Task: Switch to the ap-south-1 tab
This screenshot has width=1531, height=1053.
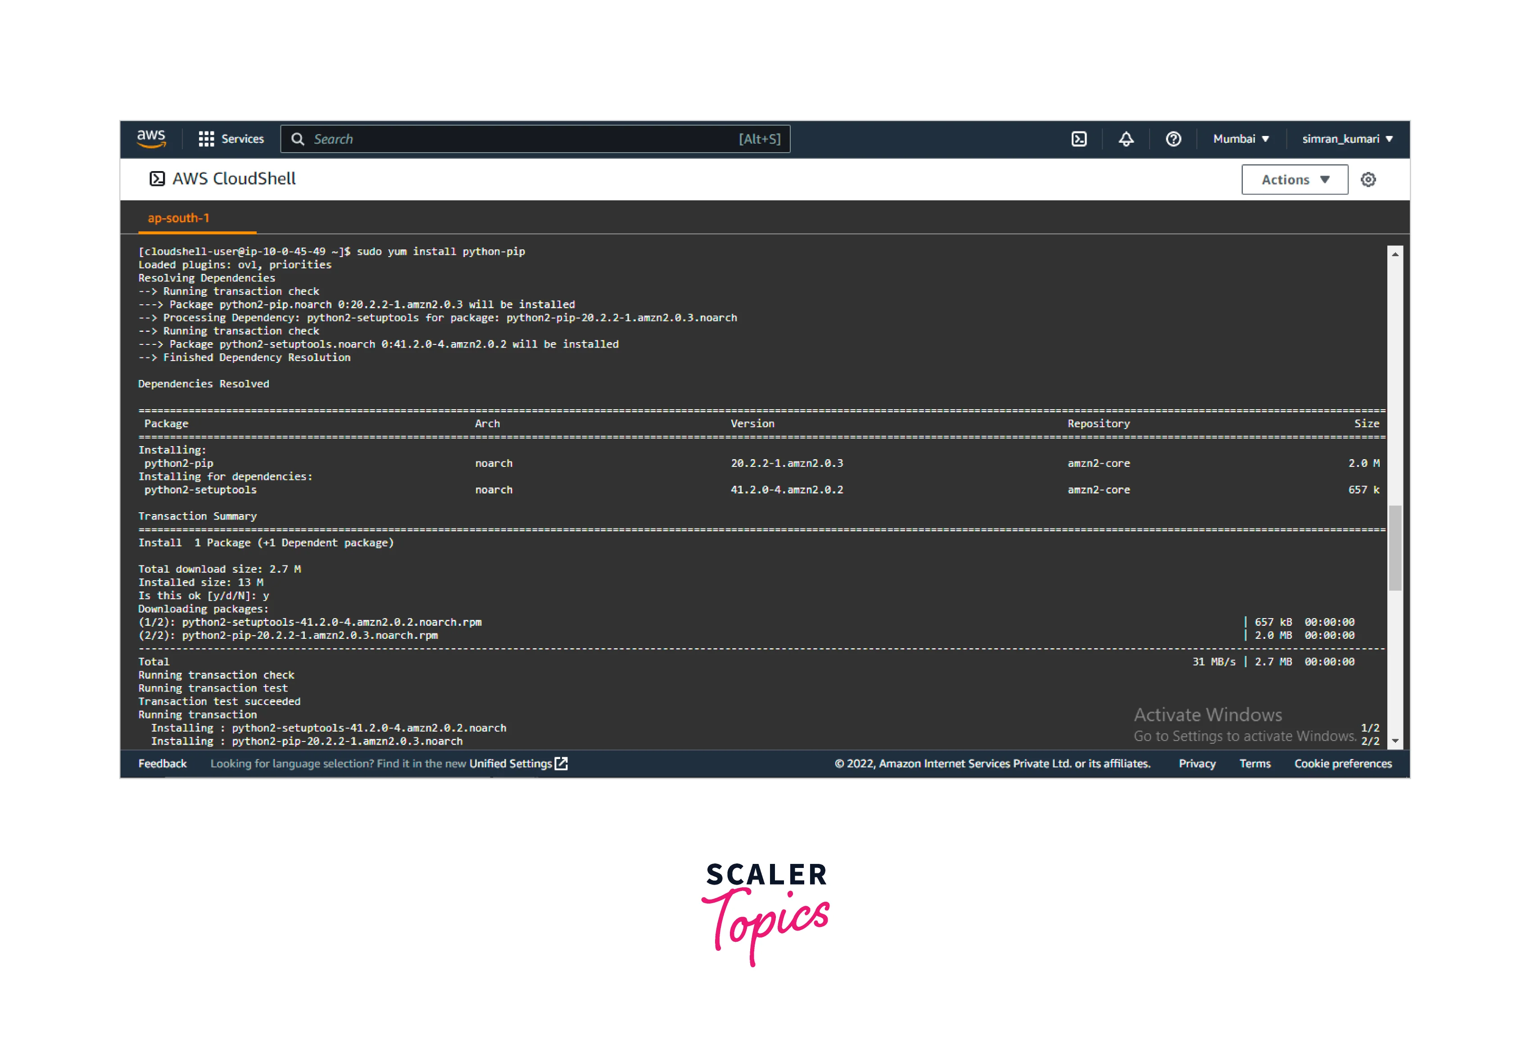Action: coord(178,218)
